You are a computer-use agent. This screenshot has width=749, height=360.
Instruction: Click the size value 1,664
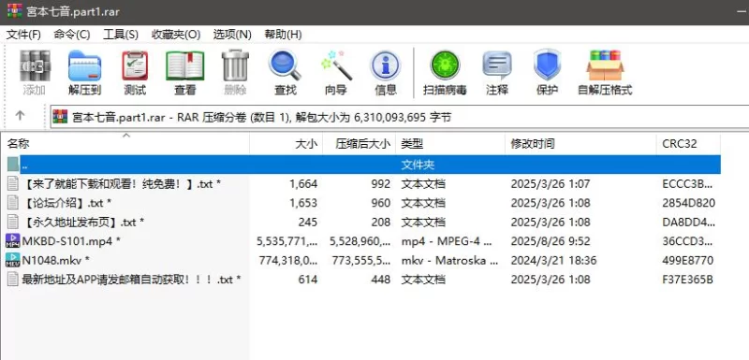tap(303, 184)
